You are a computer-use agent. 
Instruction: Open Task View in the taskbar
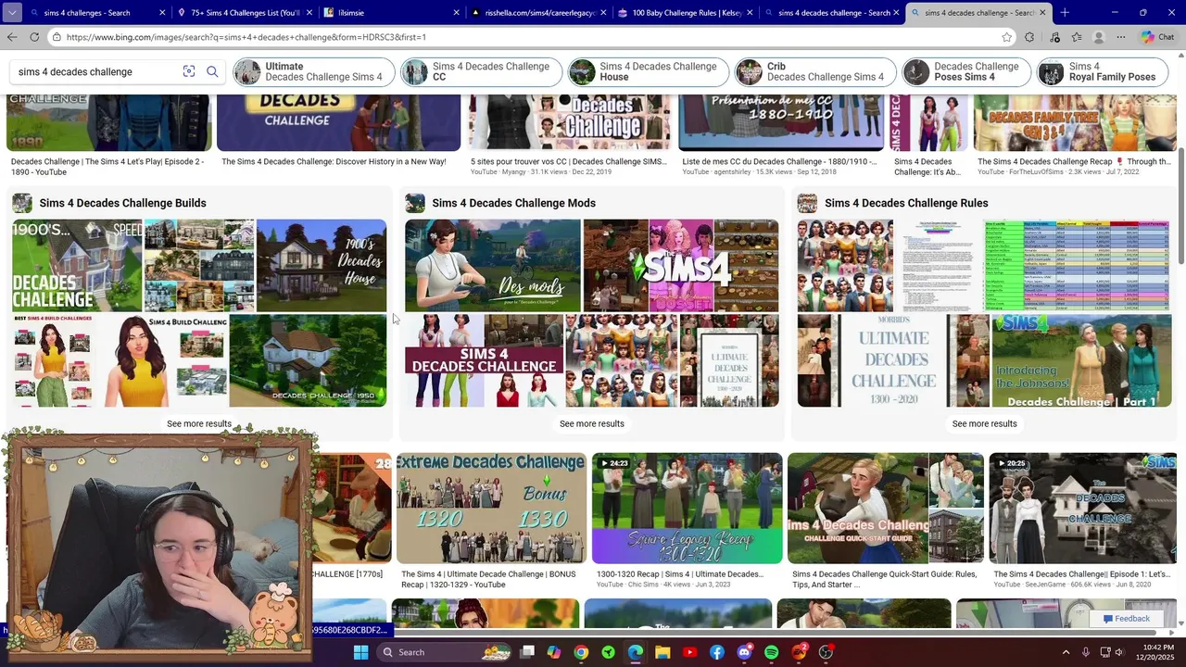(x=527, y=652)
